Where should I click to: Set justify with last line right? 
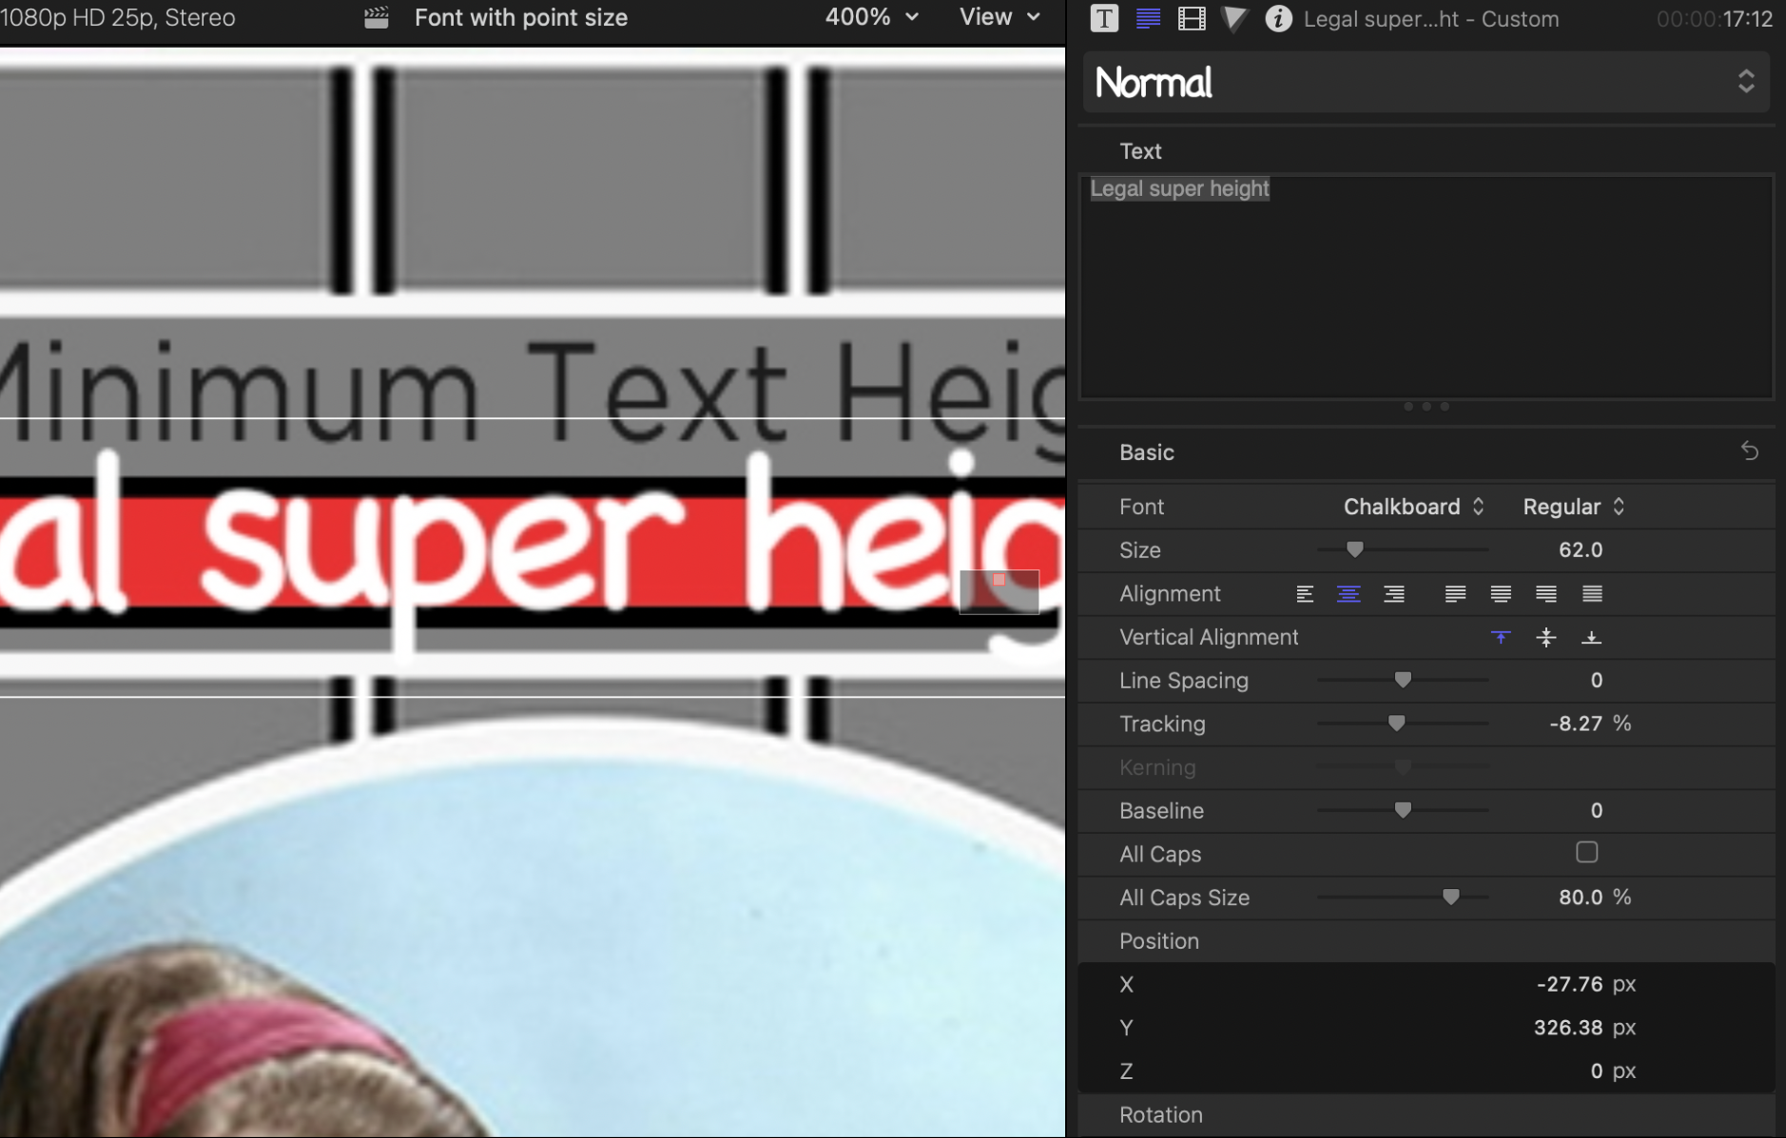(1546, 594)
